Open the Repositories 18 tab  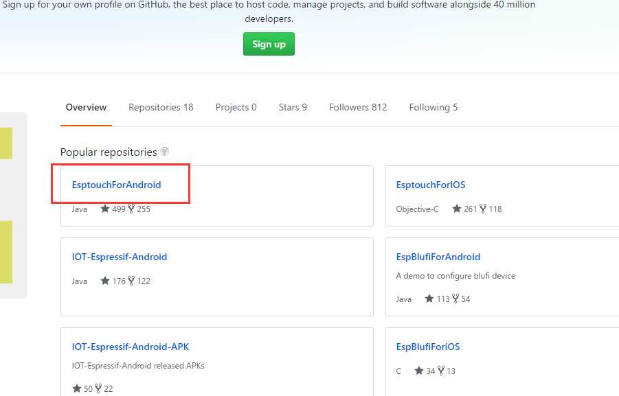coord(161,107)
